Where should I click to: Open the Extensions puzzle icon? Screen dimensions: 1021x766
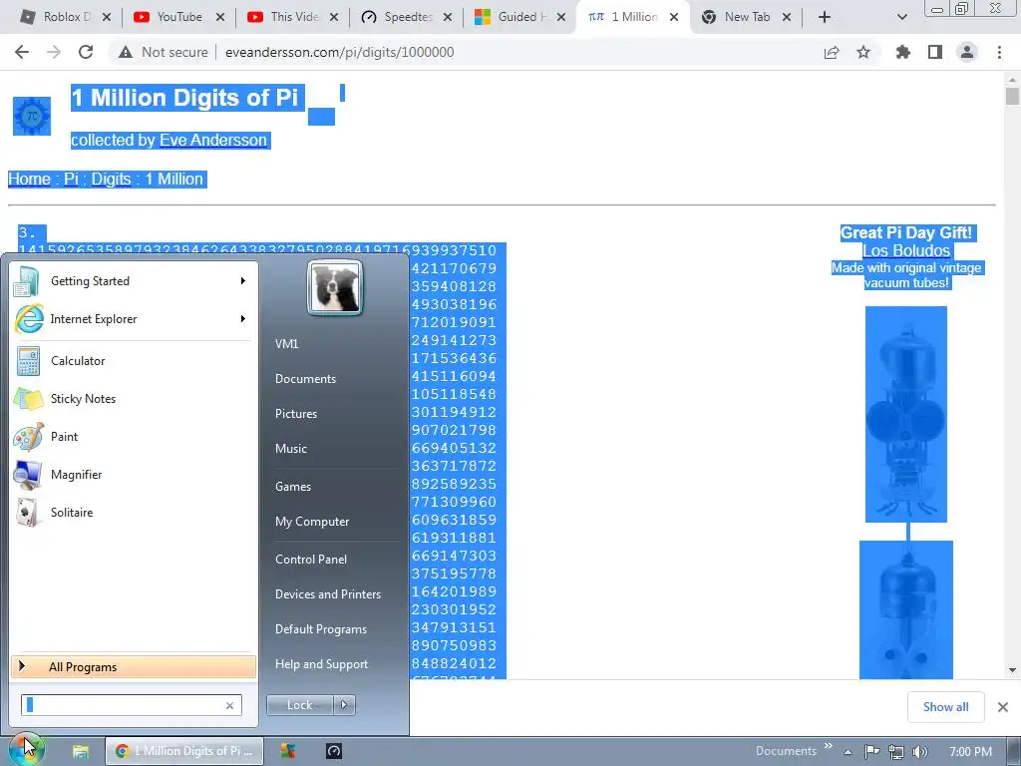tap(903, 52)
